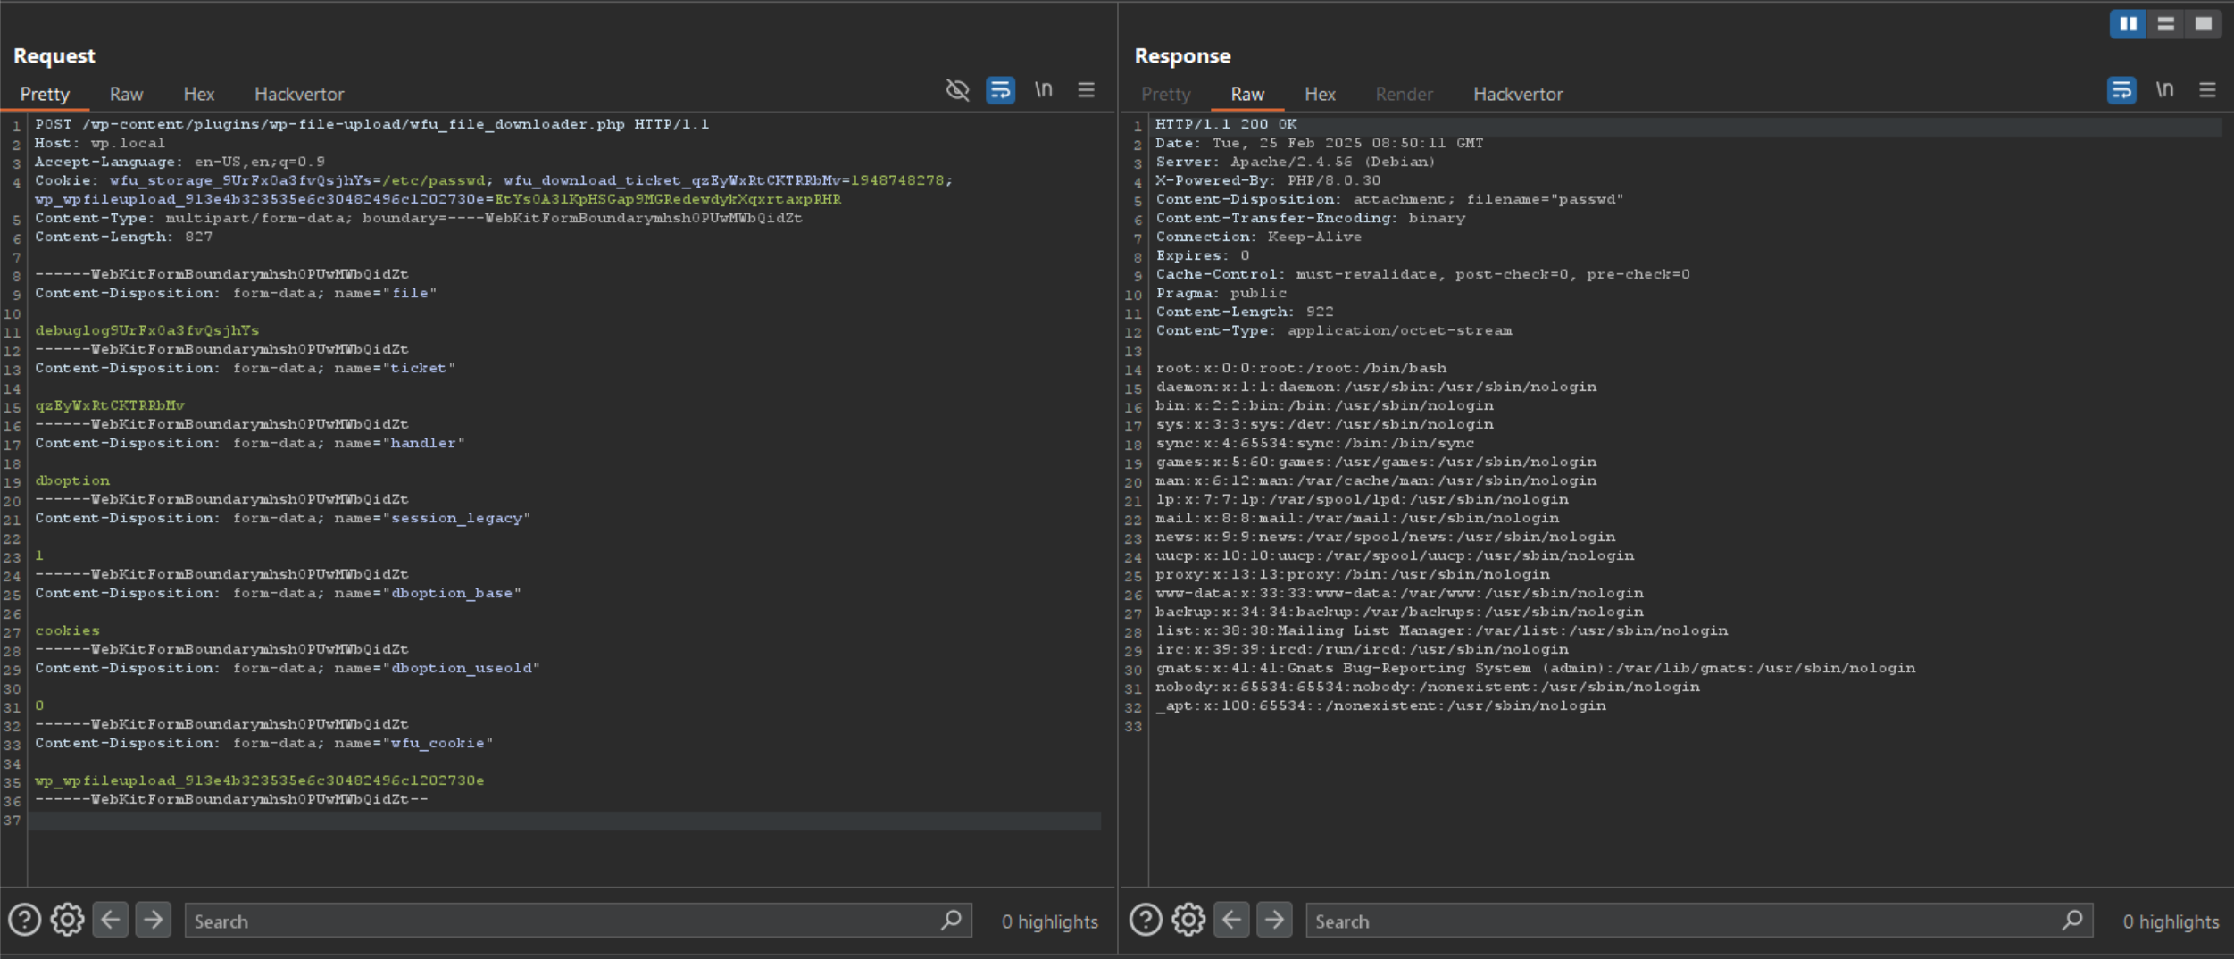Click the debuglog9UrFx0a3fvQsjhYs form value

tap(146, 330)
